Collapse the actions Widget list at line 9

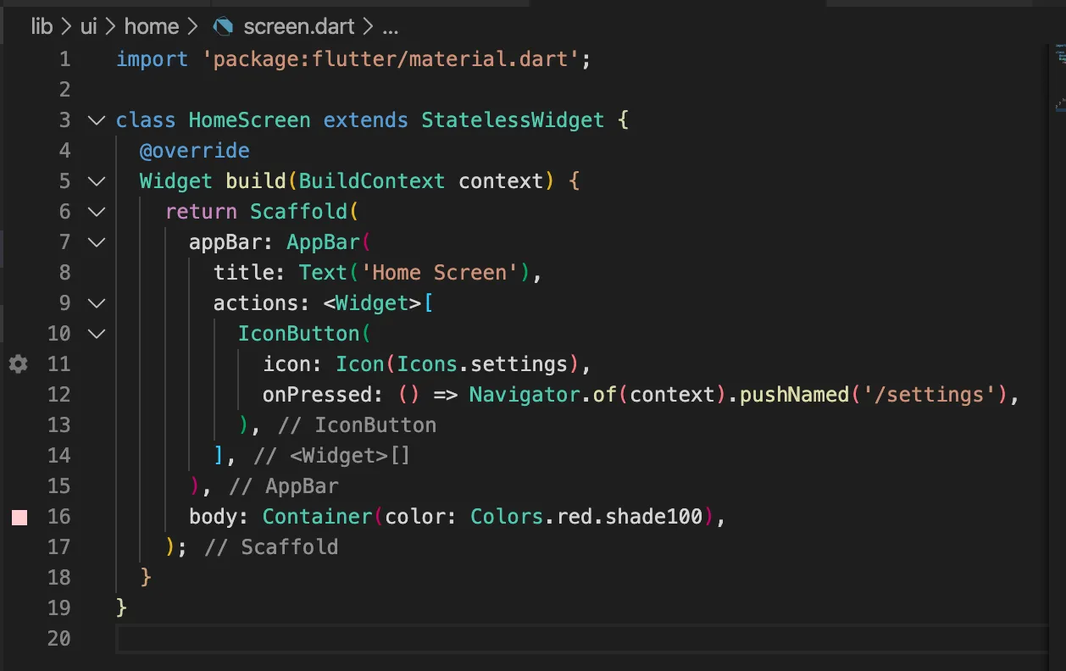tap(97, 303)
